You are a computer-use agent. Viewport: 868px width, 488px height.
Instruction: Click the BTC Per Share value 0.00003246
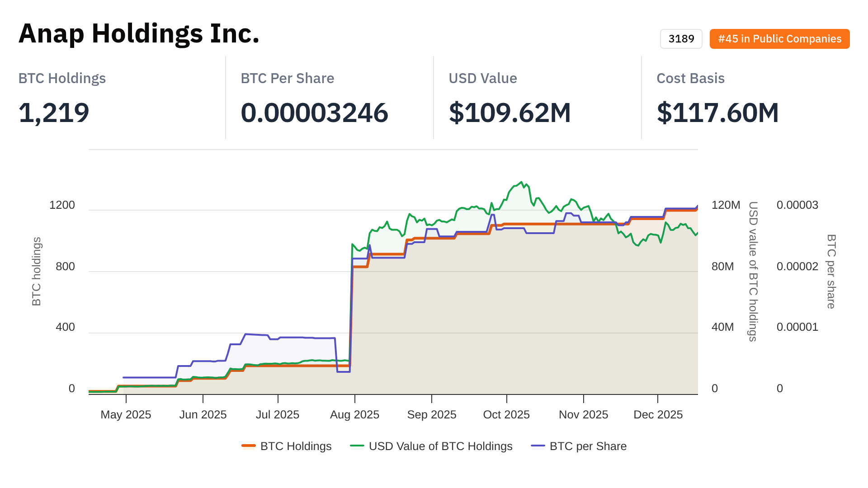coord(314,113)
